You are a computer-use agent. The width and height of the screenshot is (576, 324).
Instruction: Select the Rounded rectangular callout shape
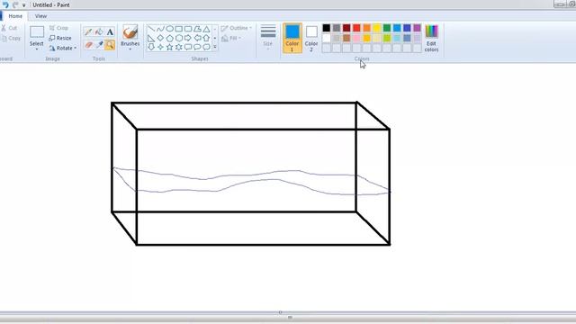click(x=188, y=47)
